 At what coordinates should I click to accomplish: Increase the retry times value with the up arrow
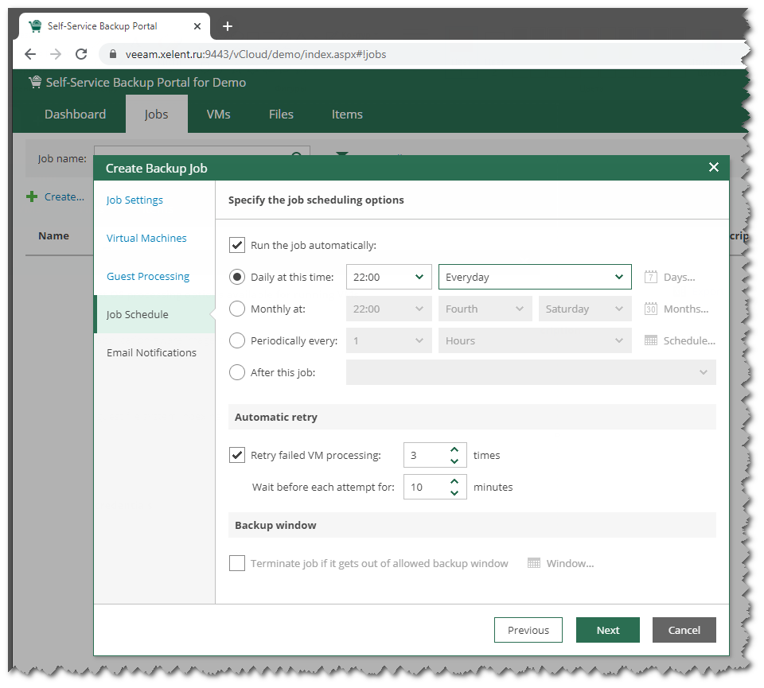point(454,449)
